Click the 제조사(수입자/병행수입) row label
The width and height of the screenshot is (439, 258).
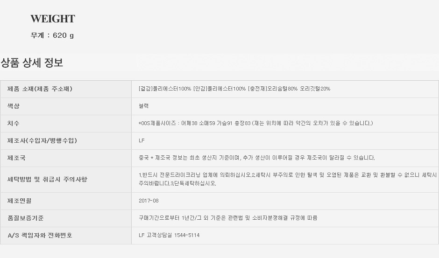[42, 140]
